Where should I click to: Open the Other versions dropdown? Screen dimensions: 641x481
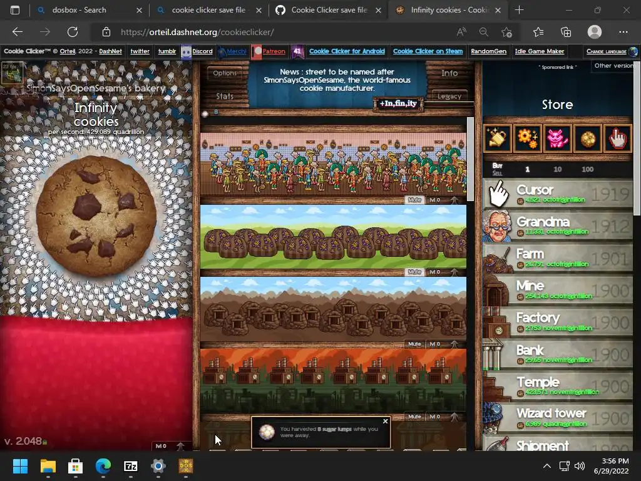(613, 66)
